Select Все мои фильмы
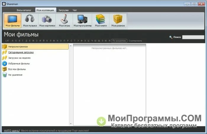The width and height of the screenshot is (207, 134). coord(17,69)
